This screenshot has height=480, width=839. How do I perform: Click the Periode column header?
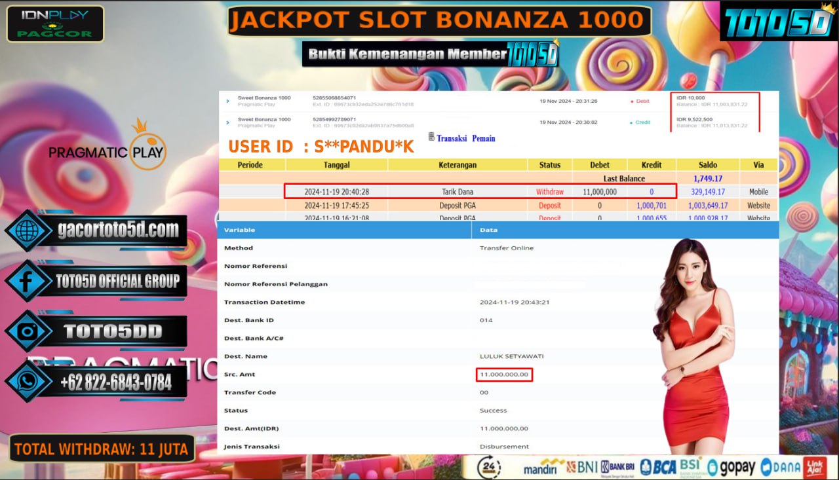(x=250, y=165)
